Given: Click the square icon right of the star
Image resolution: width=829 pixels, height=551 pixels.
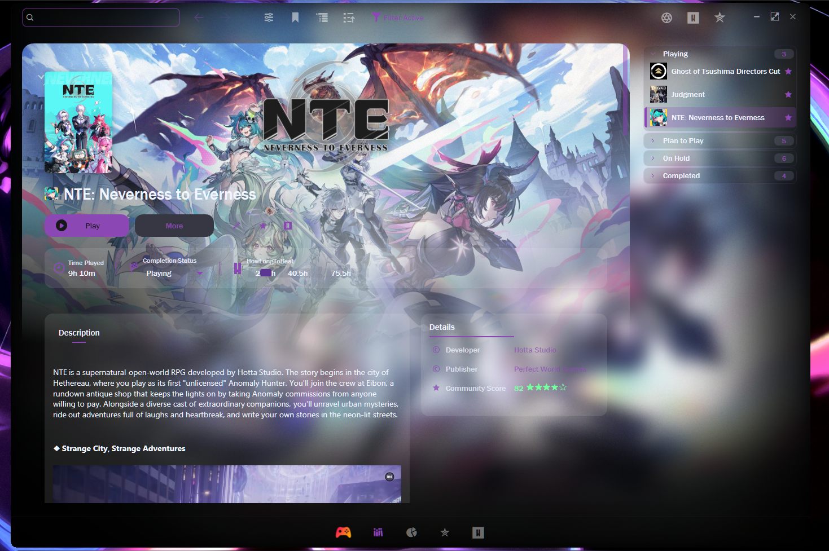Looking at the screenshot, I should click(288, 226).
